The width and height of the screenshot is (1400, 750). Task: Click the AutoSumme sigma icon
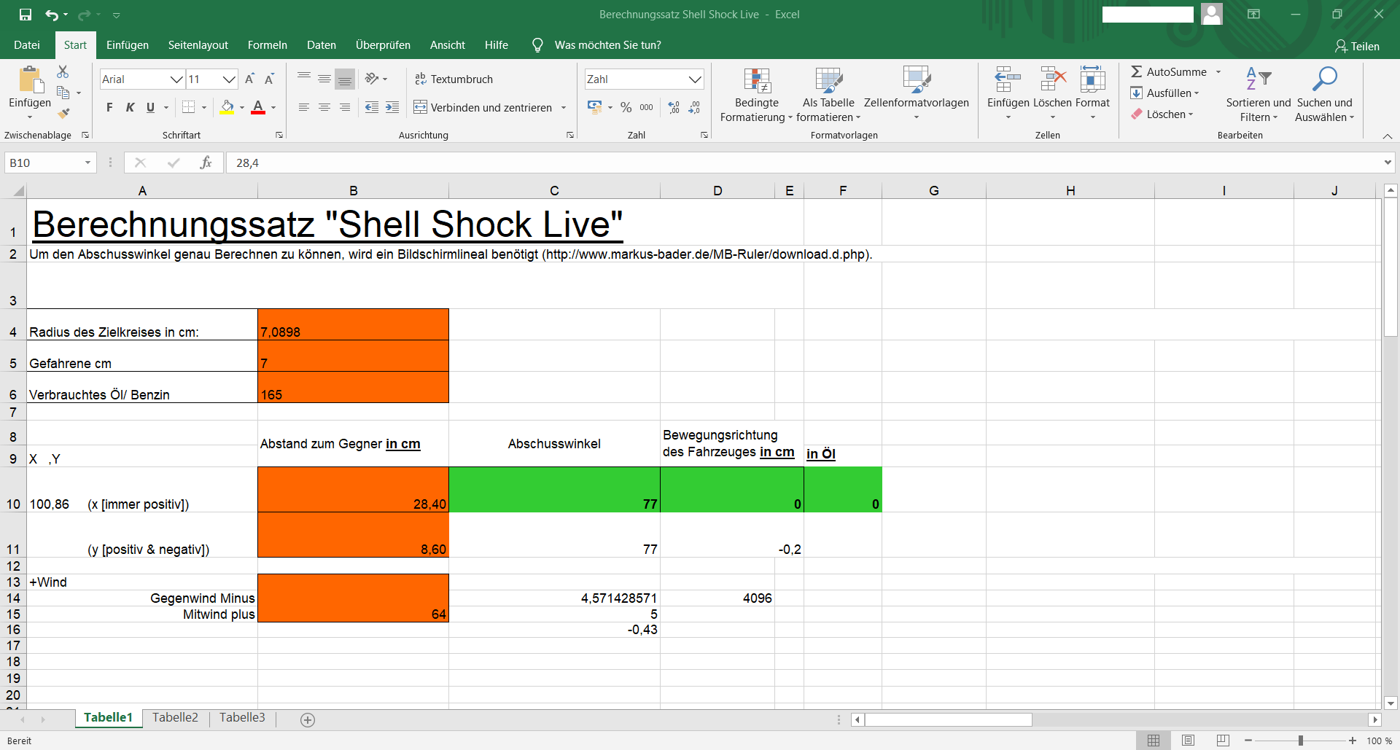[x=1136, y=71]
